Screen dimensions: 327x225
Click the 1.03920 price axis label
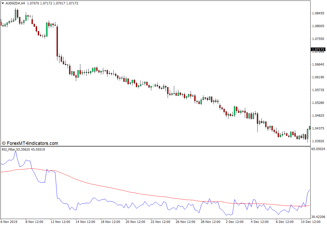pyautogui.click(x=318, y=141)
